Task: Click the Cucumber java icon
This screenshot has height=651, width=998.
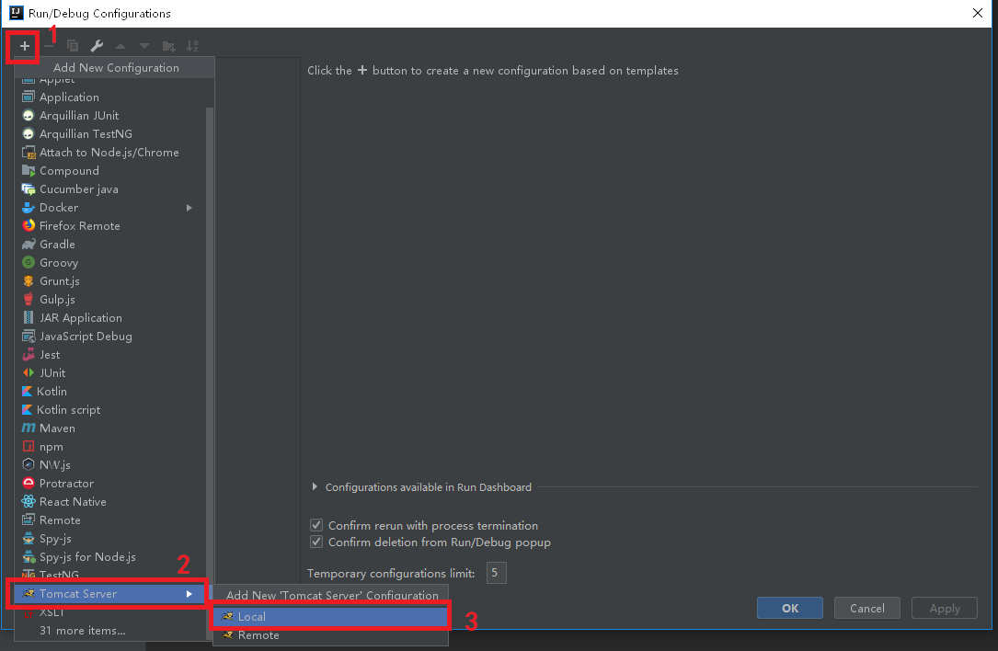Action: (28, 189)
